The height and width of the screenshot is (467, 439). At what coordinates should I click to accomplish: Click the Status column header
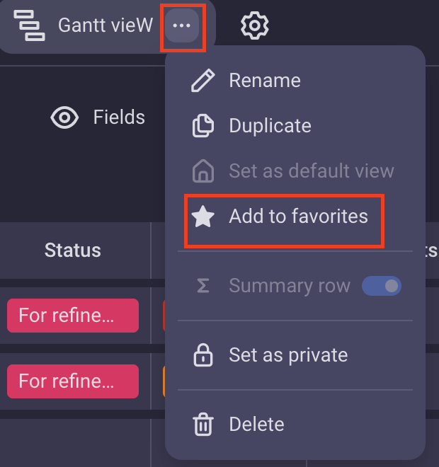pos(73,250)
